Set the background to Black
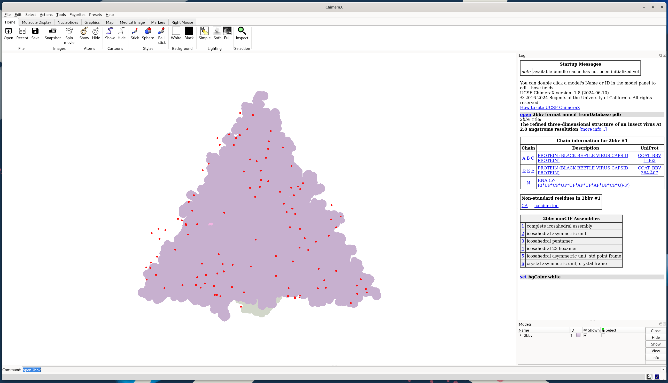668x383 pixels. (x=189, y=31)
